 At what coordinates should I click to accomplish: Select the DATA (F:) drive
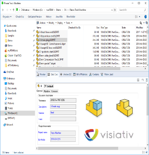coord(10,118)
